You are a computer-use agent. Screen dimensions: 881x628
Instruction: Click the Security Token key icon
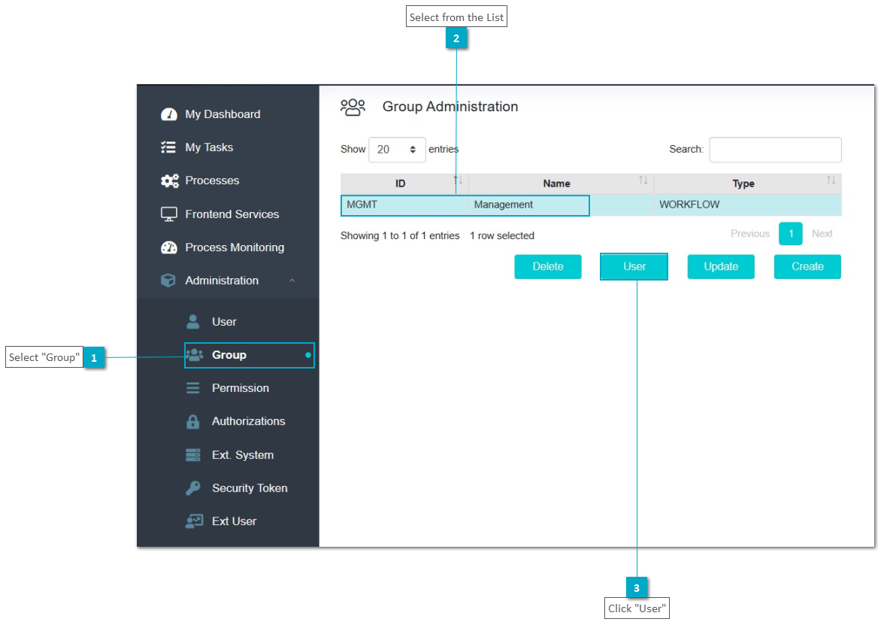(192, 488)
